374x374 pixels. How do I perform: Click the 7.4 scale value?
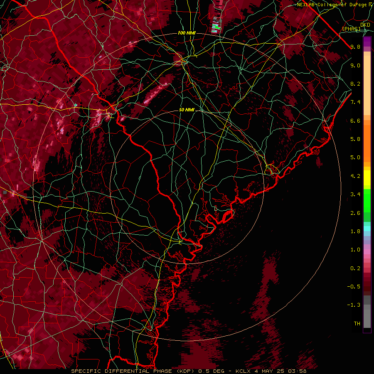coord(355,102)
